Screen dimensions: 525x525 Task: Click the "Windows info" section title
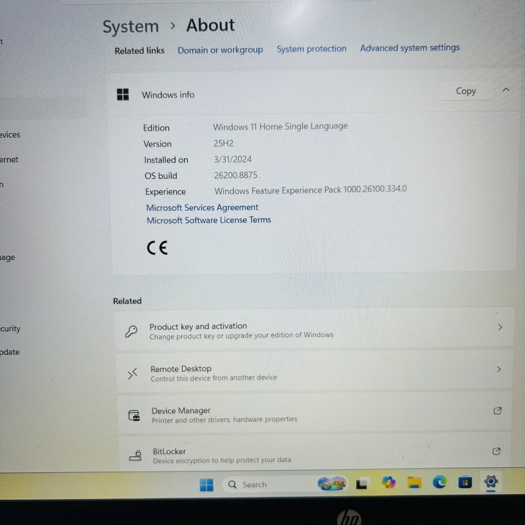click(168, 95)
